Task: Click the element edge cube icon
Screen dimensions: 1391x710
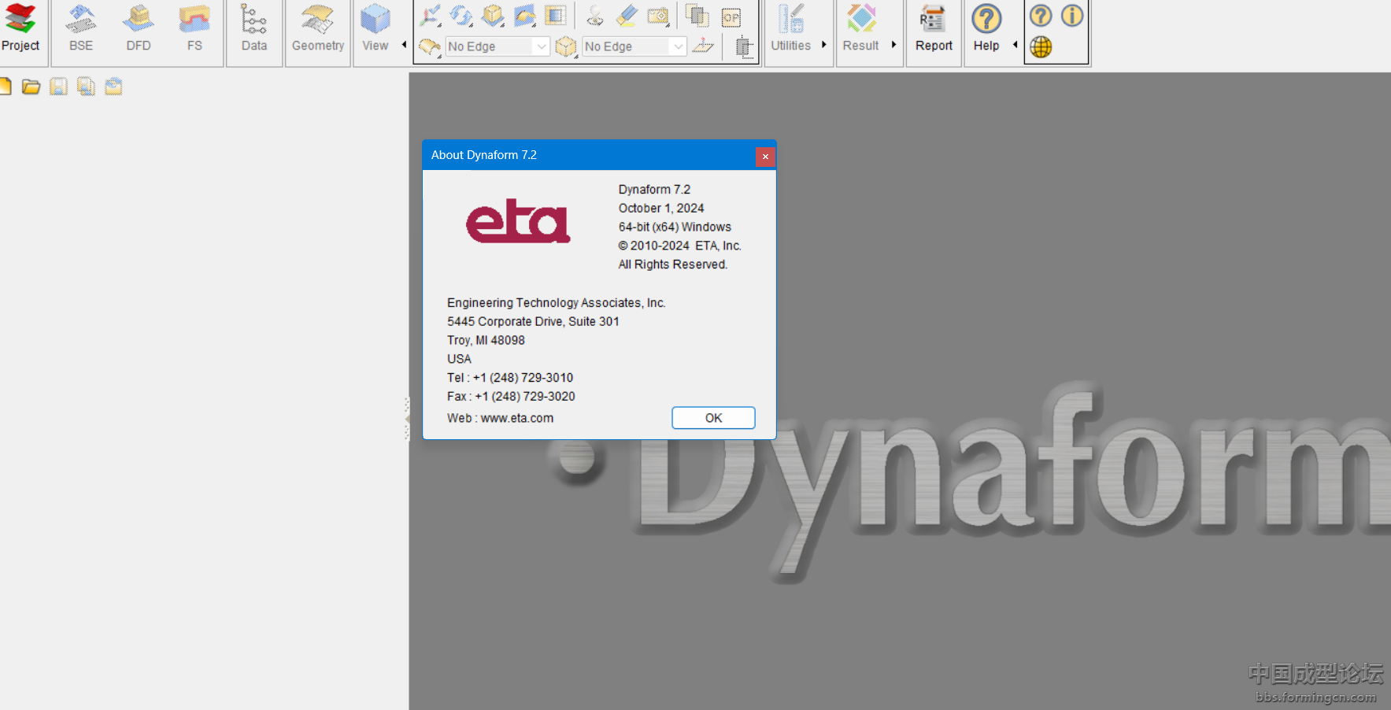Action: 566,47
